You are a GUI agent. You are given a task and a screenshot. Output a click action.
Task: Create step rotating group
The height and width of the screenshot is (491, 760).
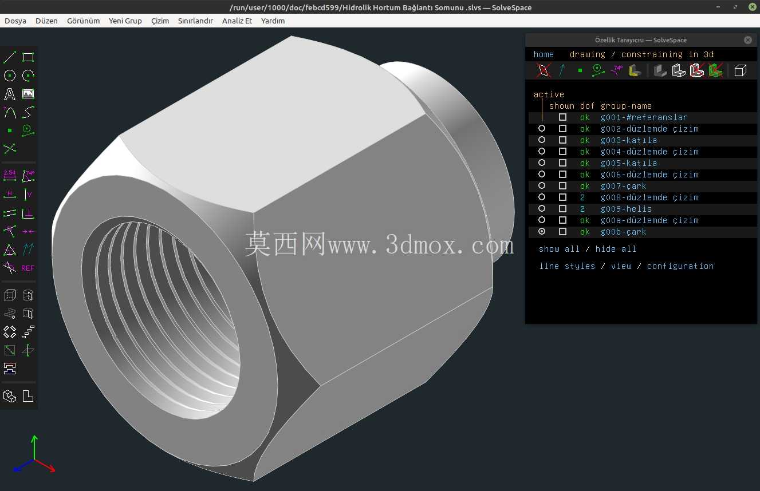pyautogui.click(x=10, y=332)
